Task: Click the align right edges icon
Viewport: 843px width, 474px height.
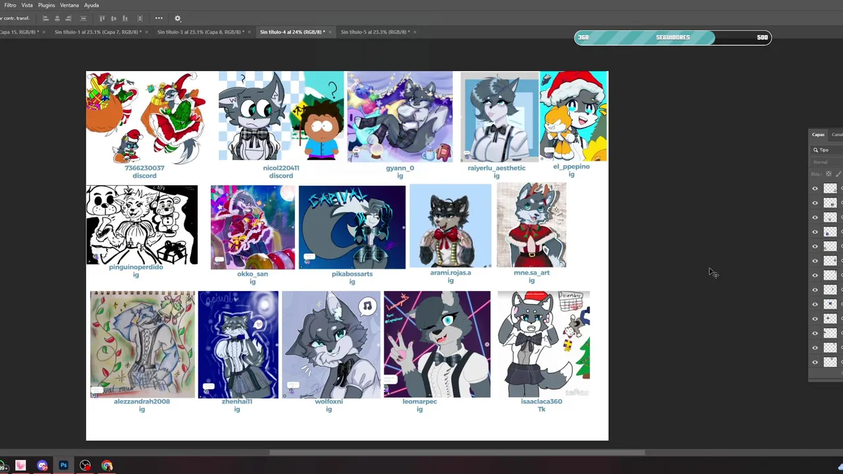Action: point(68,18)
